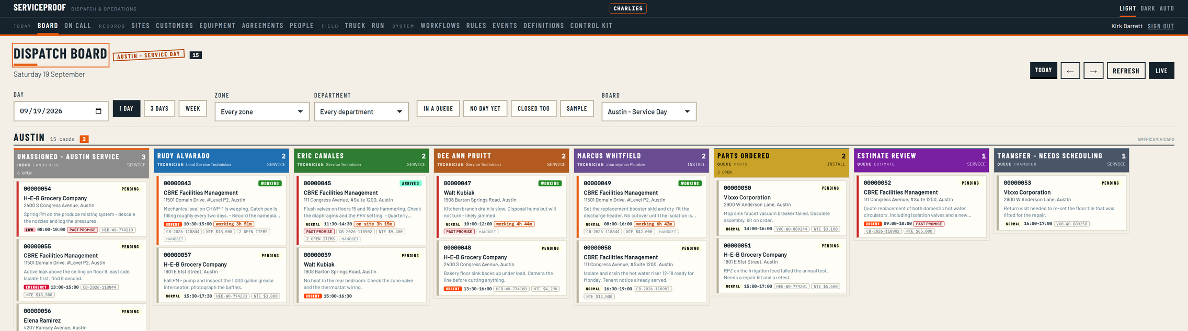Screen dimensions: 1188x331
Task: Open work order 00000051 card
Action: click(x=782, y=266)
